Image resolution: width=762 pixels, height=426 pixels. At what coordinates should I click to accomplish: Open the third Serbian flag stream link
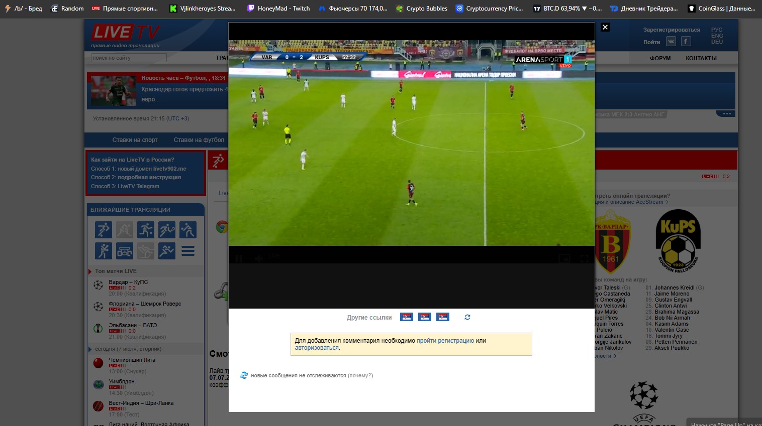(443, 317)
